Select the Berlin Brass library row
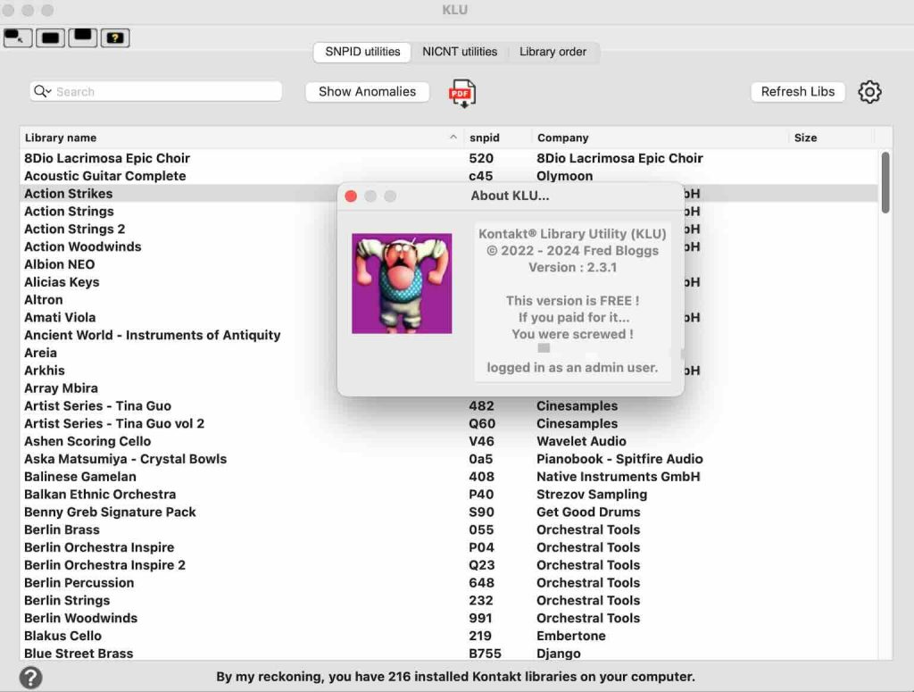 coord(62,529)
